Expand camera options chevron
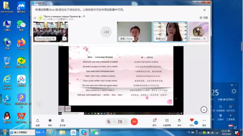 (126, 122)
